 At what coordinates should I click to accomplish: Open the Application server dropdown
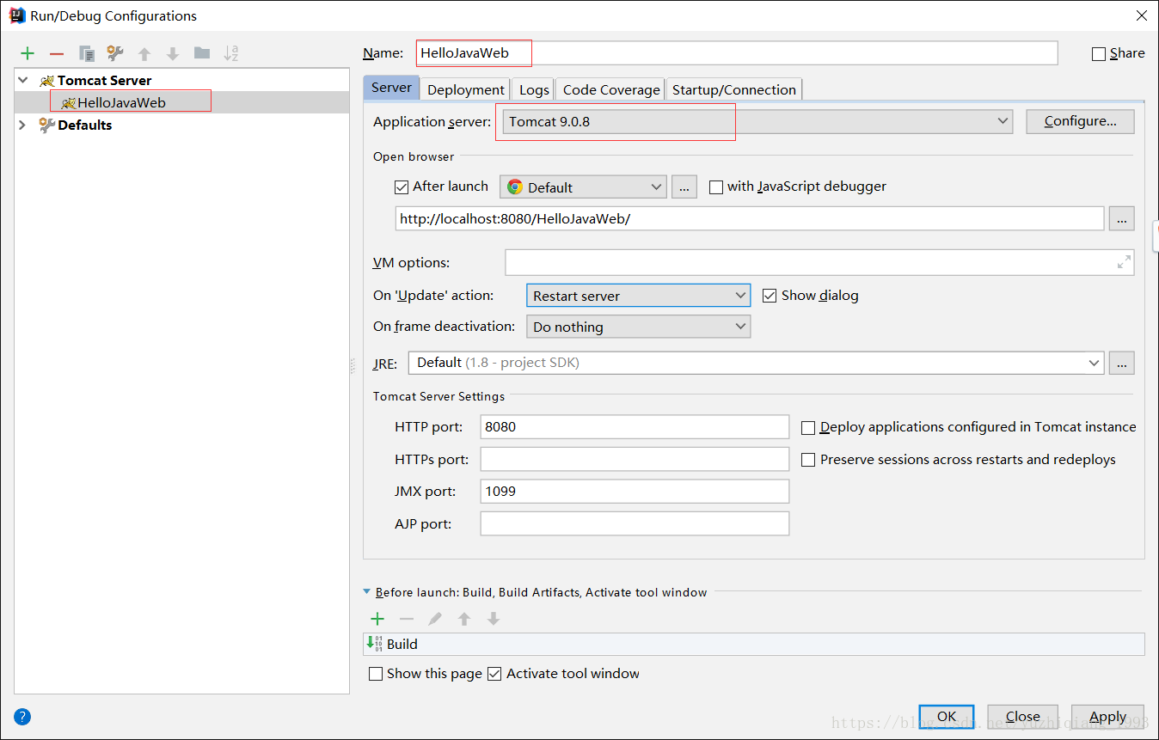(757, 122)
